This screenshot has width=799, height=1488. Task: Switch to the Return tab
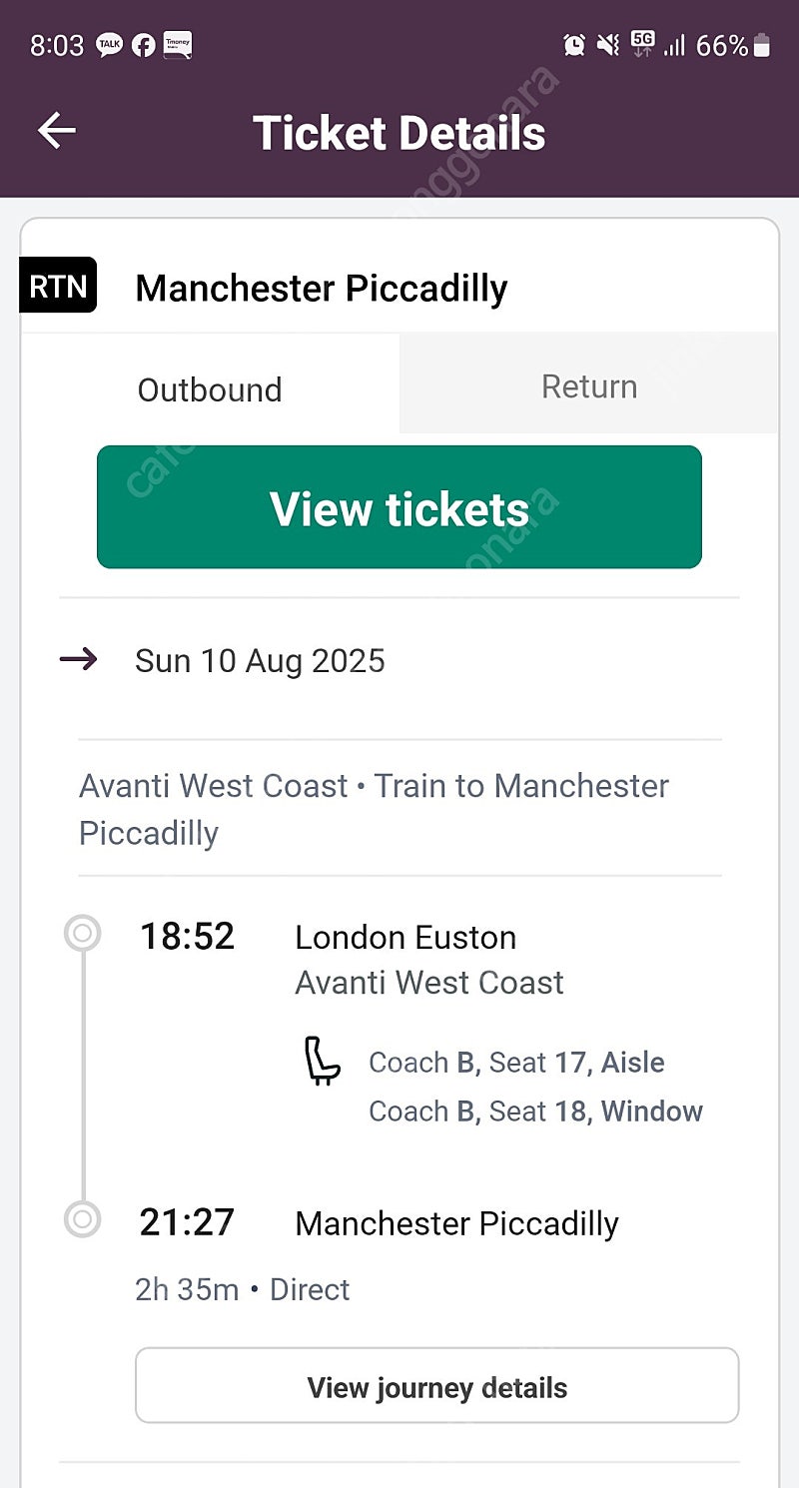[589, 385]
